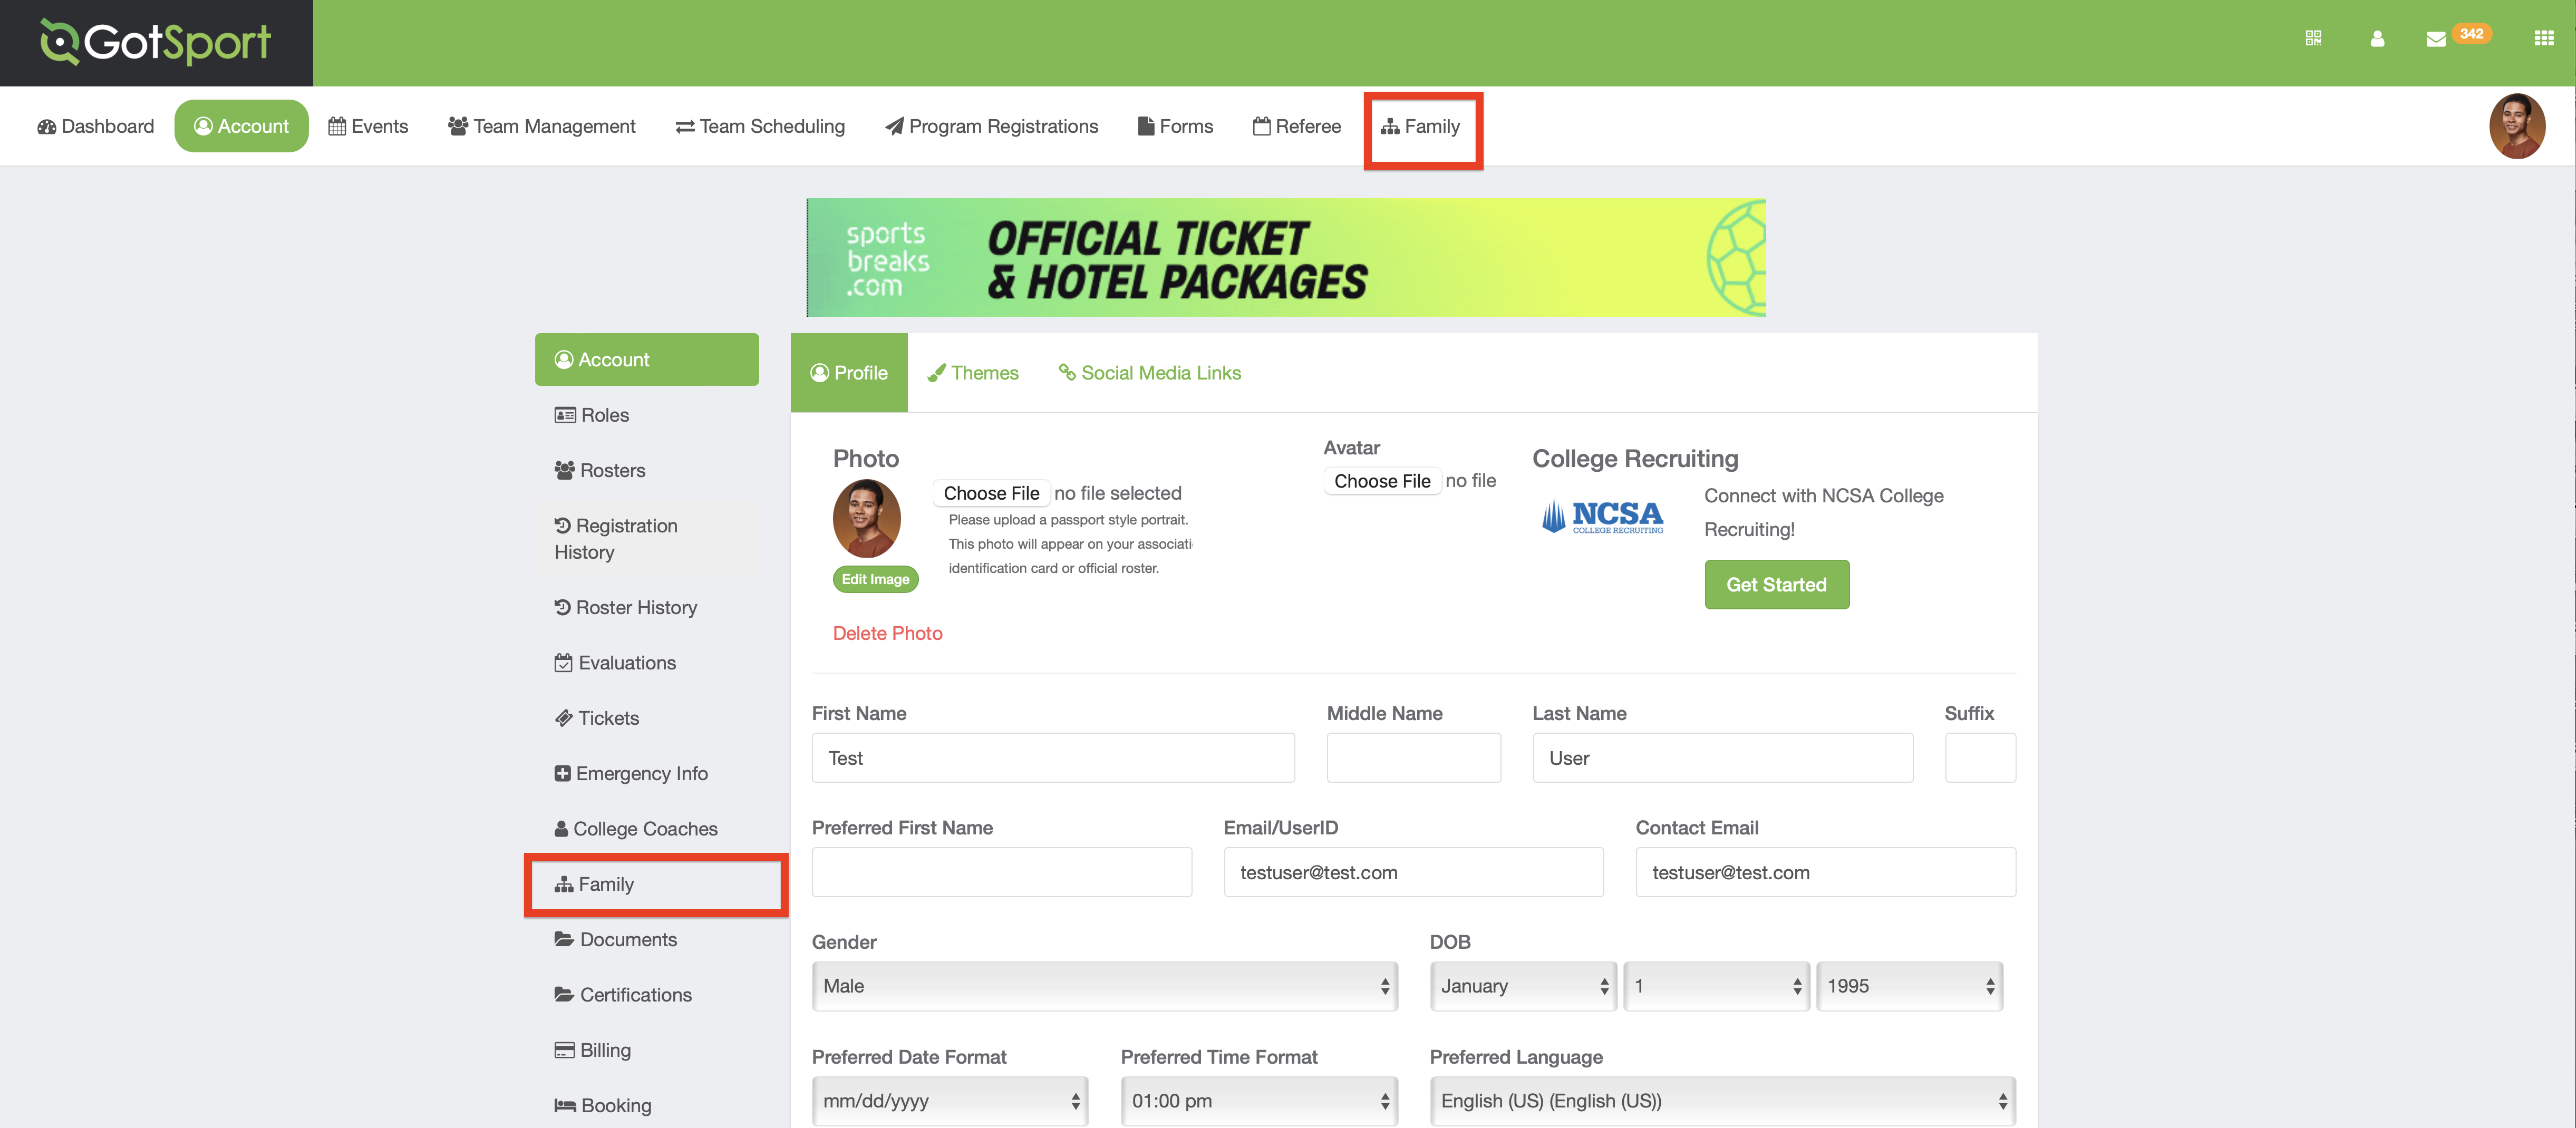
Task: Open the DOB month dropdown showing January
Action: (1522, 986)
